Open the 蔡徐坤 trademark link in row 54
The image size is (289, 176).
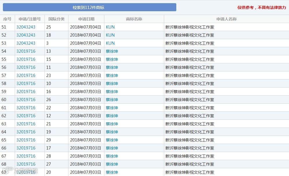click(112, 51)
